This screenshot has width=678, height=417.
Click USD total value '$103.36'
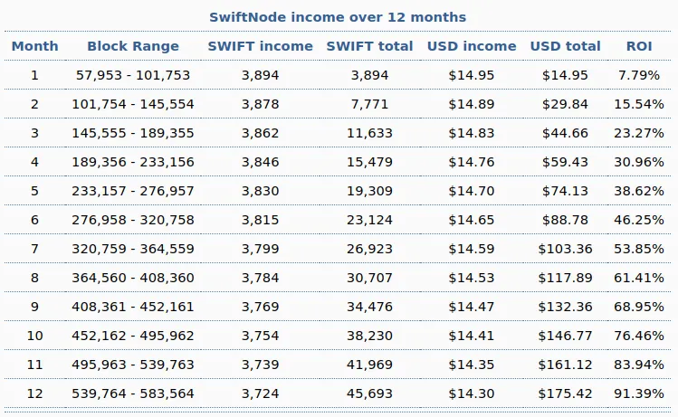(x=565, y=249)
